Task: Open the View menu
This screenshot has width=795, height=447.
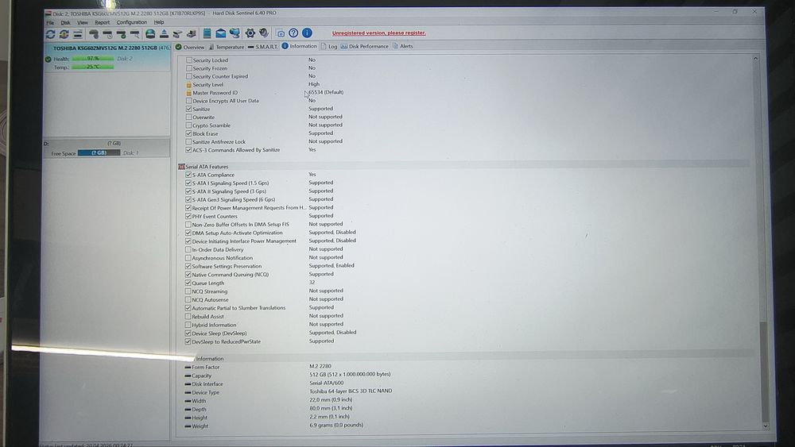Action: 83,23
